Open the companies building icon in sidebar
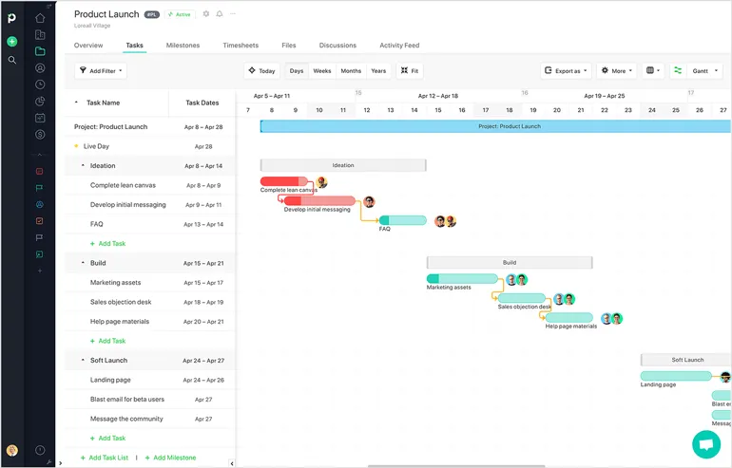732x468 pixels. (40, 34)
